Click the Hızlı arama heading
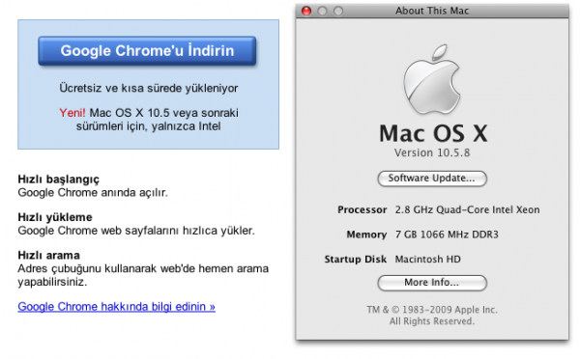 [x=49, y=255]
